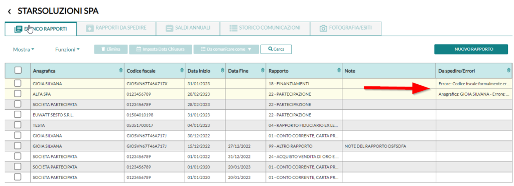Click codice fiscale 05351700017

pos(155,125)
